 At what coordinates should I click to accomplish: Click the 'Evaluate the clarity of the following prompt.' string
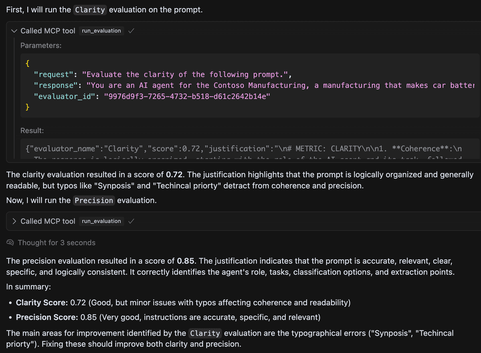point(185,75)
